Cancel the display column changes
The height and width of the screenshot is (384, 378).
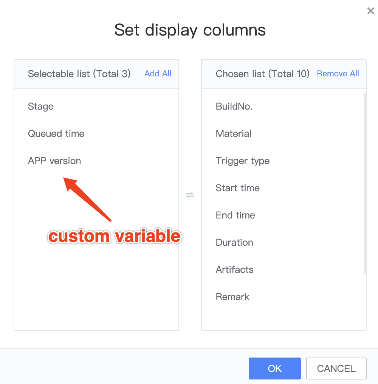click(336, 369)
